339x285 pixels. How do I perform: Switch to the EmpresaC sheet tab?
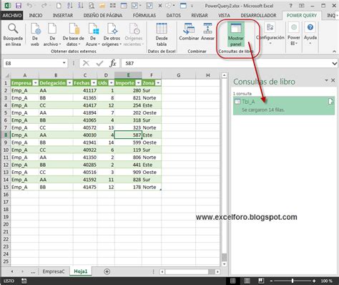(54, 271)
